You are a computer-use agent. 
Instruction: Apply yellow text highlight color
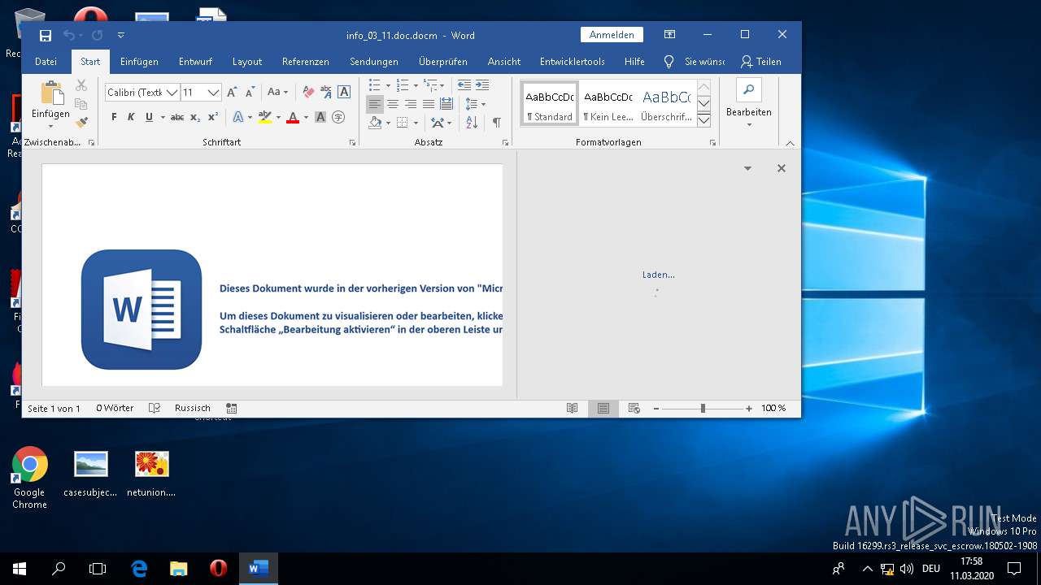[264, 117]
